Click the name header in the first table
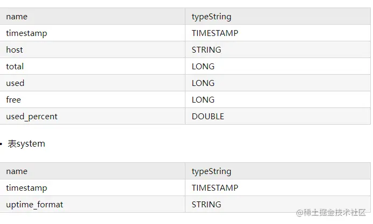Viewport: 373px width, 224px height. click(17, 17)
